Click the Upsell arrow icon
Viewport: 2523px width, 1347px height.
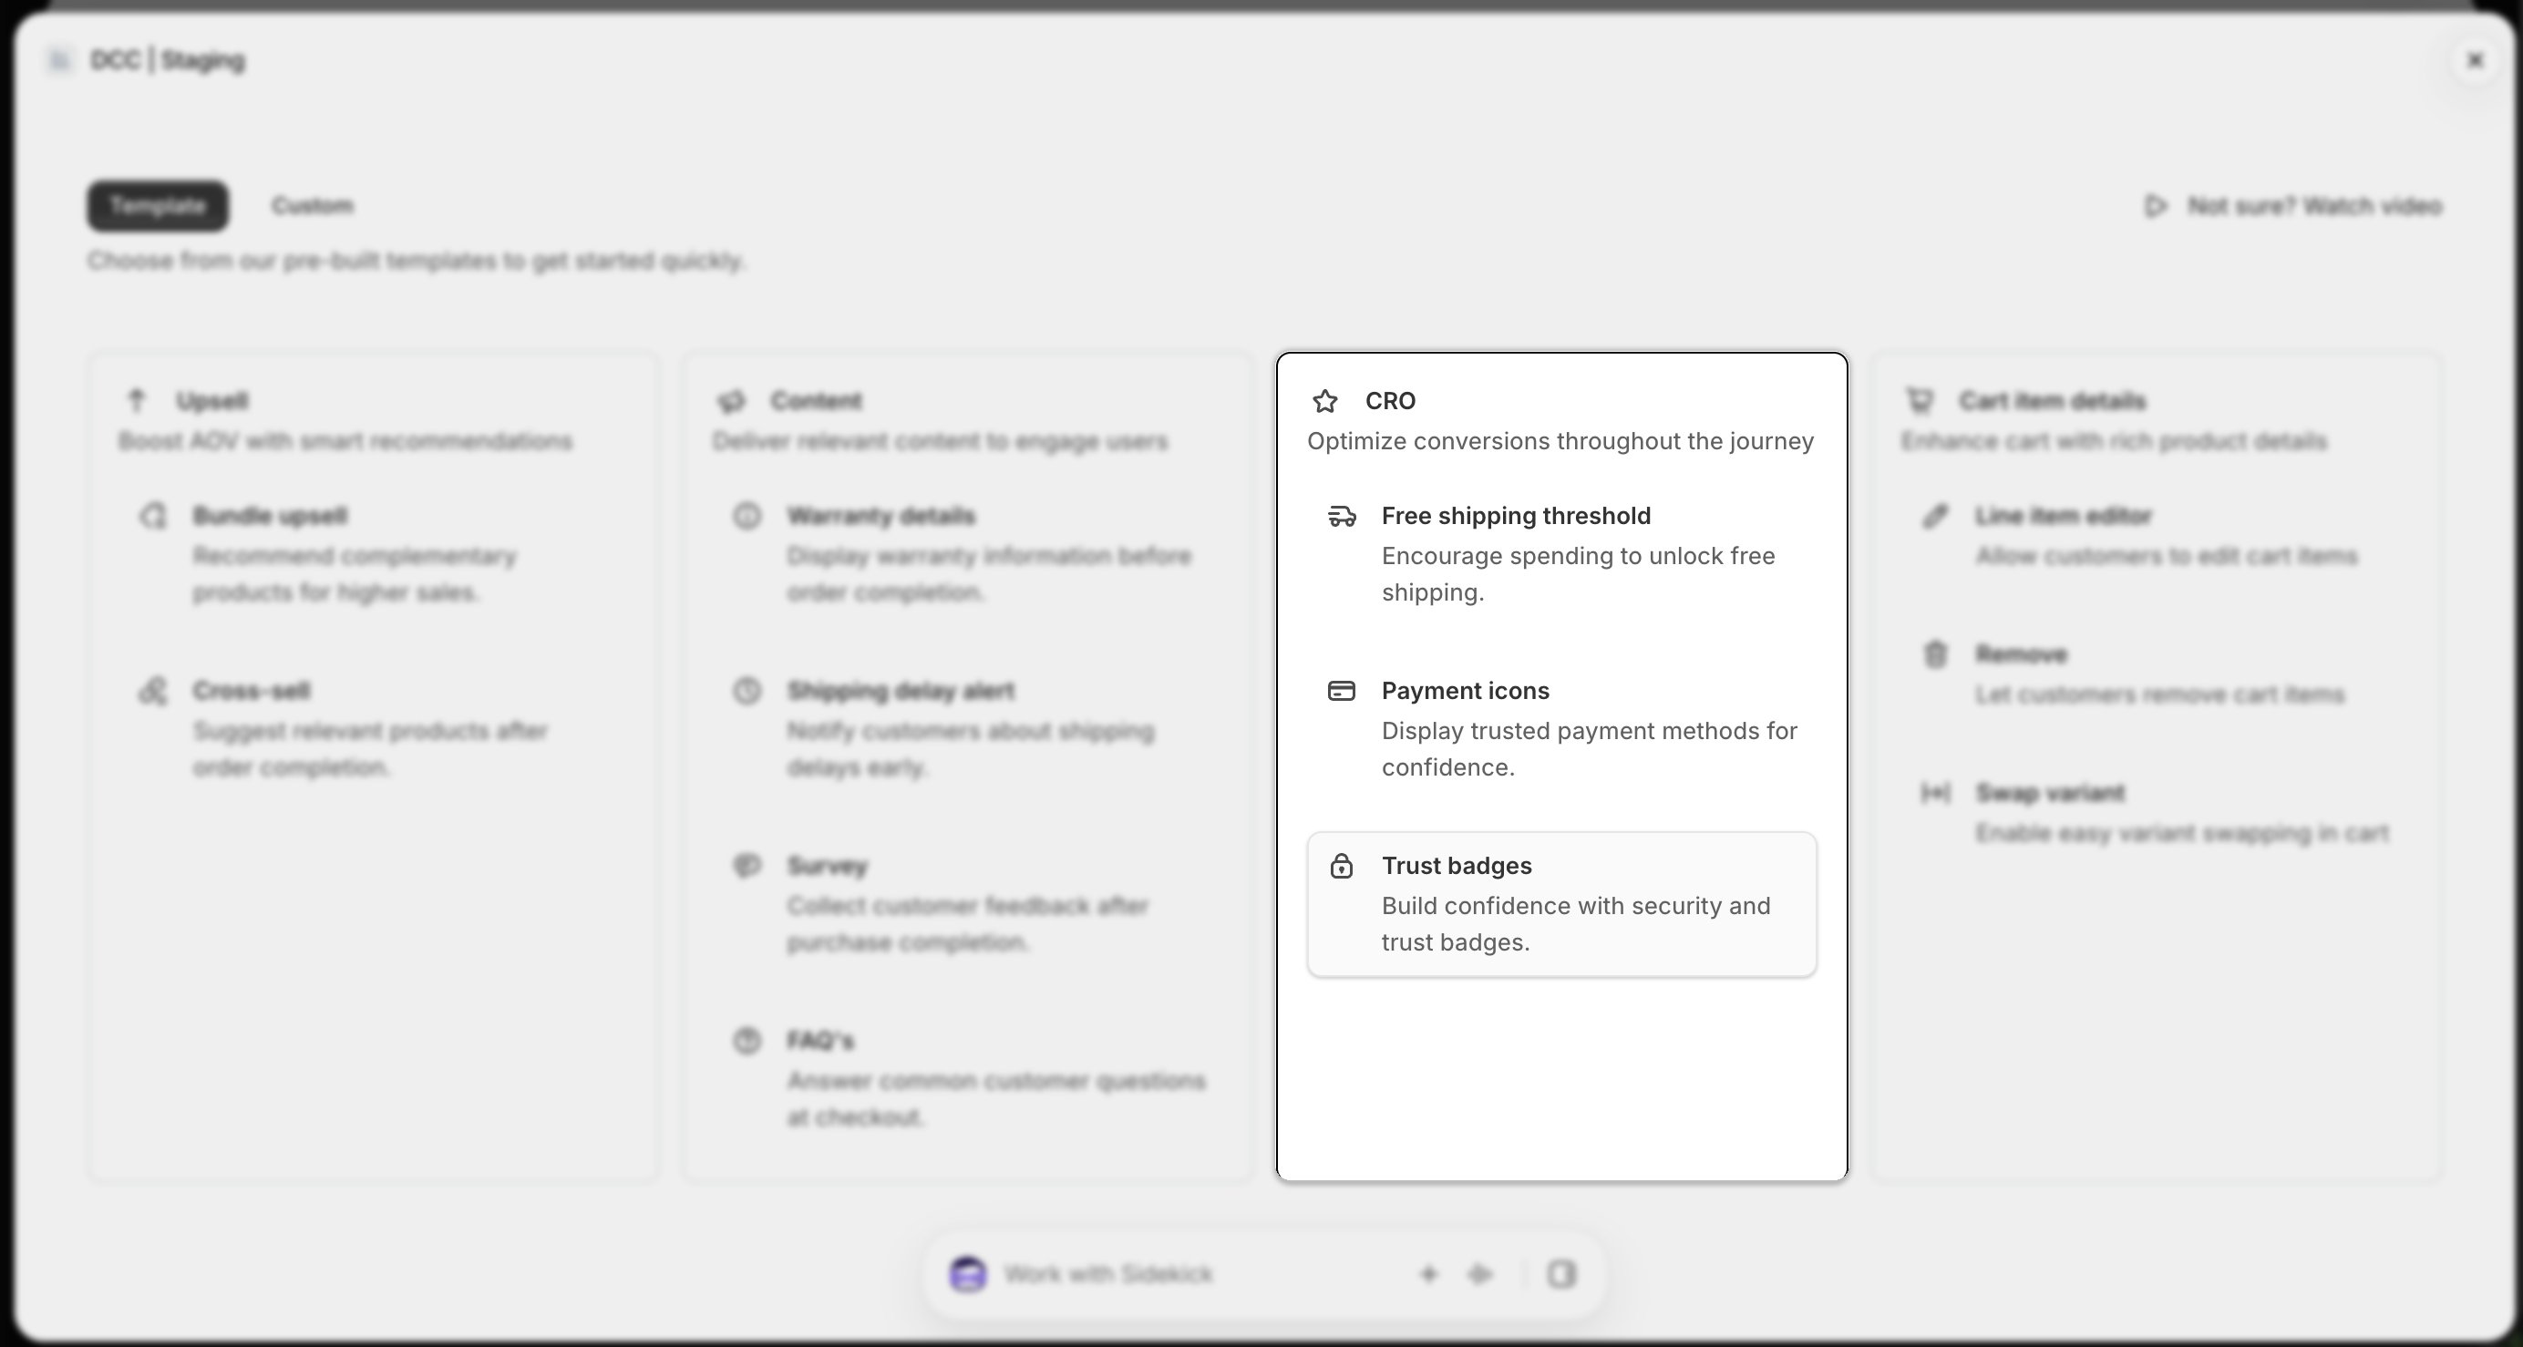click(136, 401)
